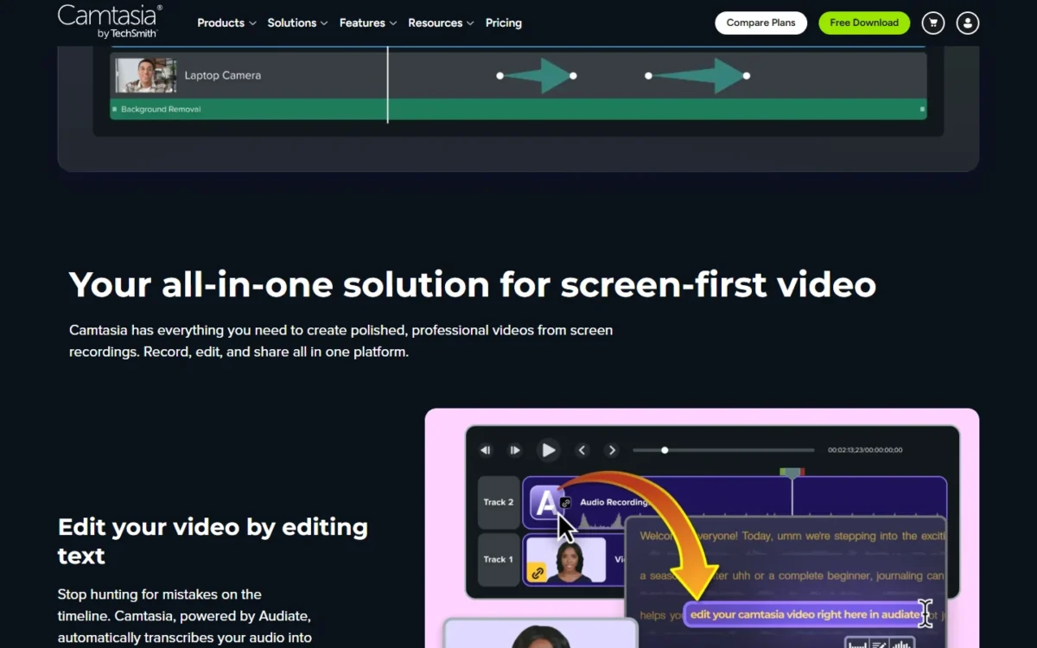This screenshot has height=648, width=1037.
Task: Click the previous chevron in the player
Action: point(582,450)
